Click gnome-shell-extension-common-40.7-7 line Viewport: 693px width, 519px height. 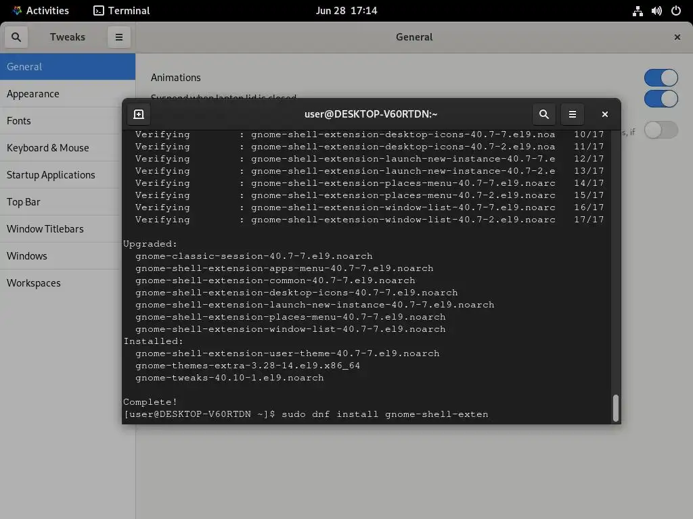pos(275,280)
